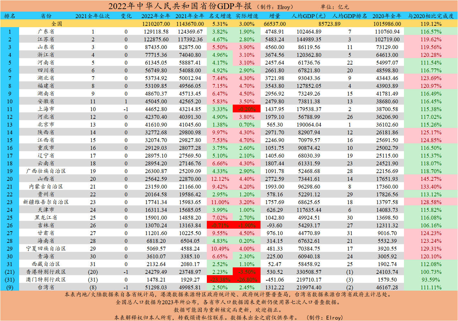The height and width of the screenshot is (321, 458).
Task: Select the '新疆维吾尔自治区' row label
Action: tap(46, 202)
